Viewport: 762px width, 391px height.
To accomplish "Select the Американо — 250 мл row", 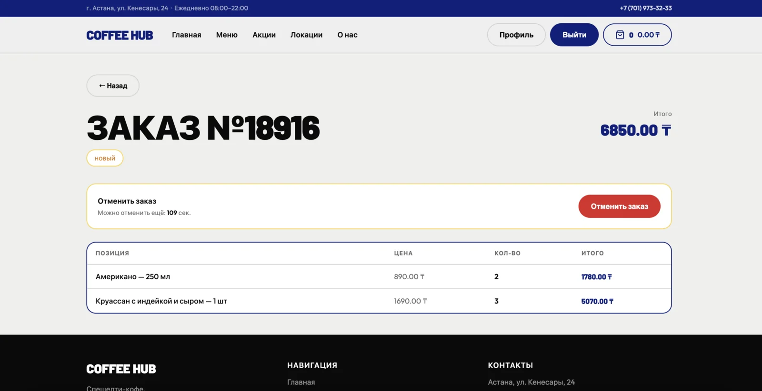I will click(x=133, y=277).
